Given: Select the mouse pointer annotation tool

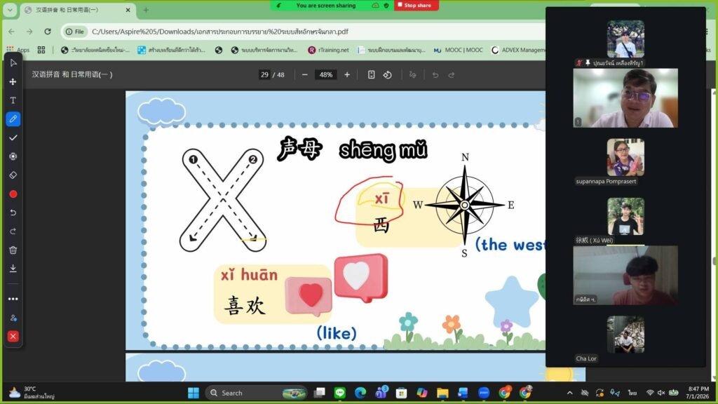Looking at the screenshot, I should [13, 62].
